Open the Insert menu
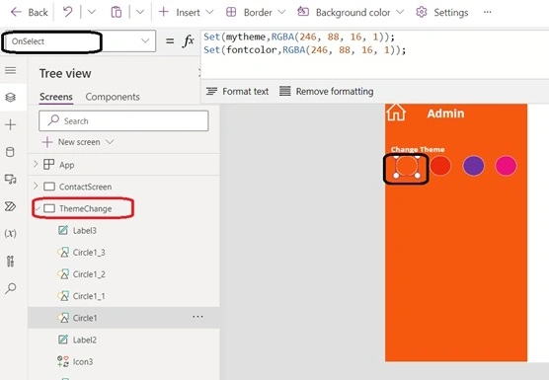Image resolution: width=549 pixels, height=380 pixels. 186,12
